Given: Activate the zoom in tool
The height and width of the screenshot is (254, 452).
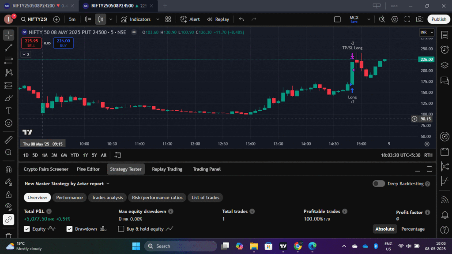Looking at the screenshot, I should click(9, 152).
